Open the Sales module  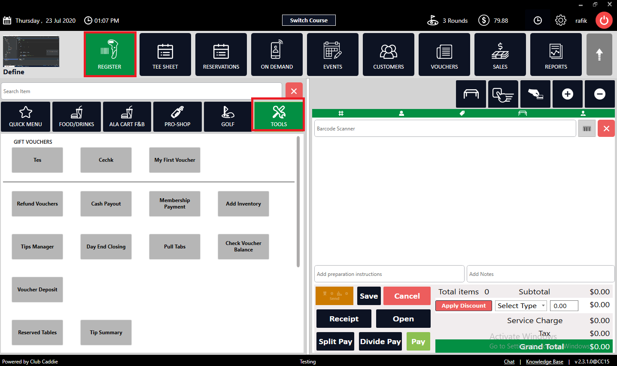coord(500,54)
